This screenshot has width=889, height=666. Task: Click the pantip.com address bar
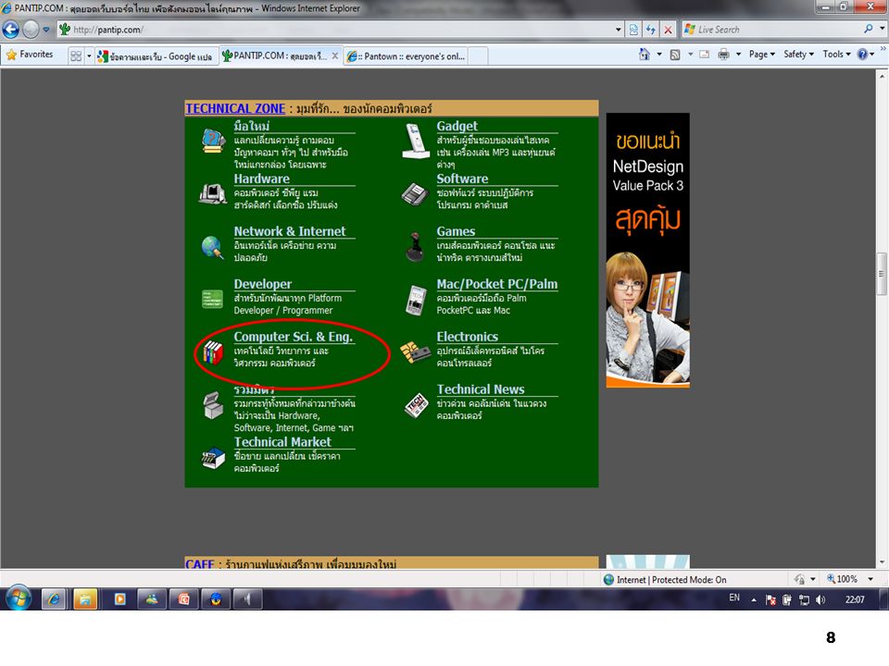click(x=334, y=30)
